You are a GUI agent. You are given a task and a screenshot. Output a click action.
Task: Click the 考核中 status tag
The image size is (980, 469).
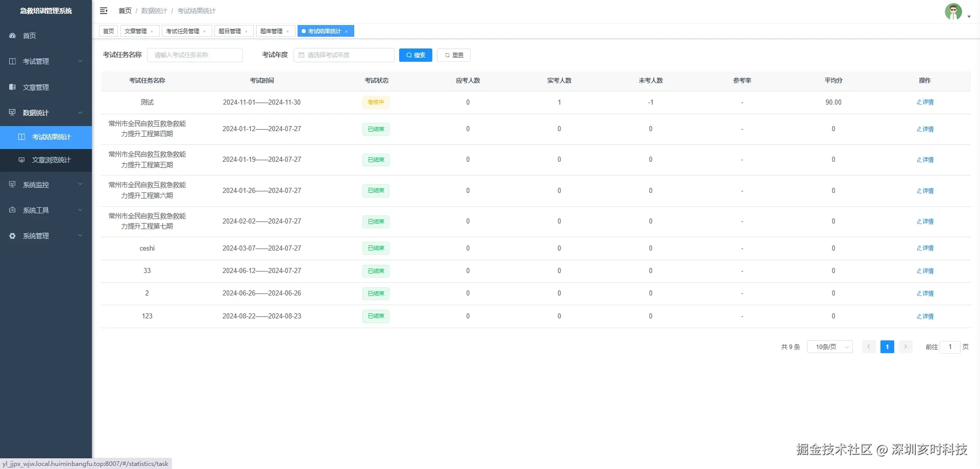(376, 103)
